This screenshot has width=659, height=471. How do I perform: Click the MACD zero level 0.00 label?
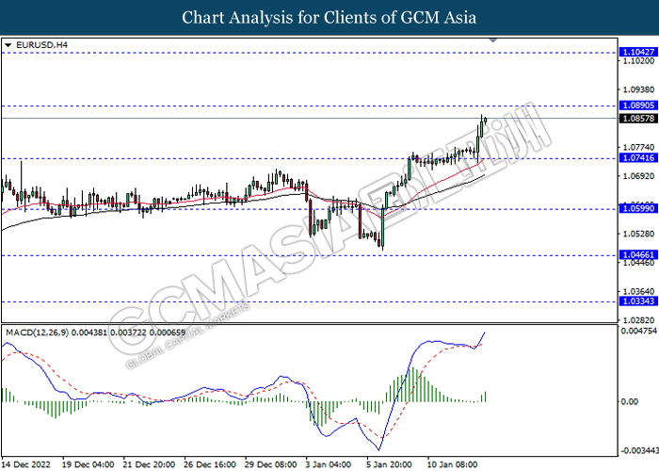click(x=630, y=401)
